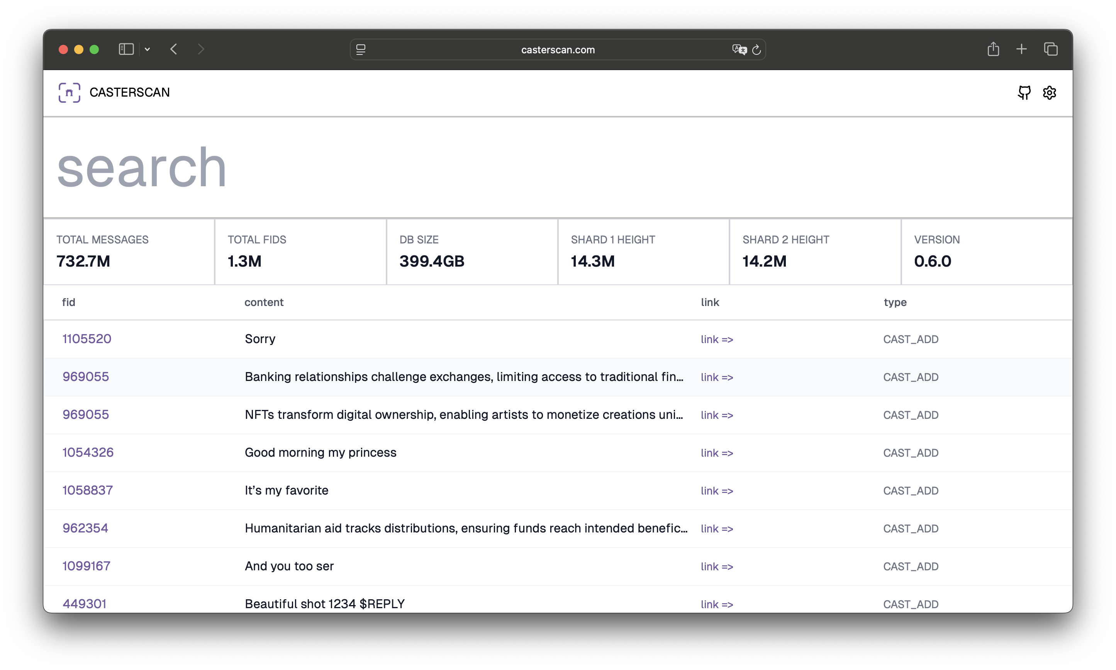The width and height of the screenshot is (1116, 670).
Task: Open fid 962354 link
Action: tap(85, 528)
